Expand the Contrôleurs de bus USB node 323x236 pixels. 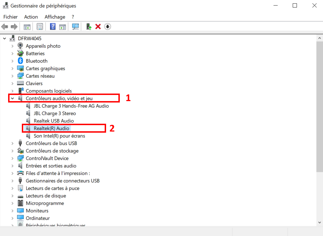pyautogui.click(x=12, y=143)
